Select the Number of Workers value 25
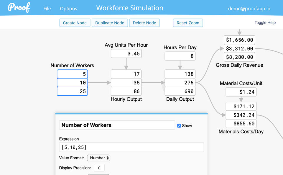283x175 pixels. 73,91
